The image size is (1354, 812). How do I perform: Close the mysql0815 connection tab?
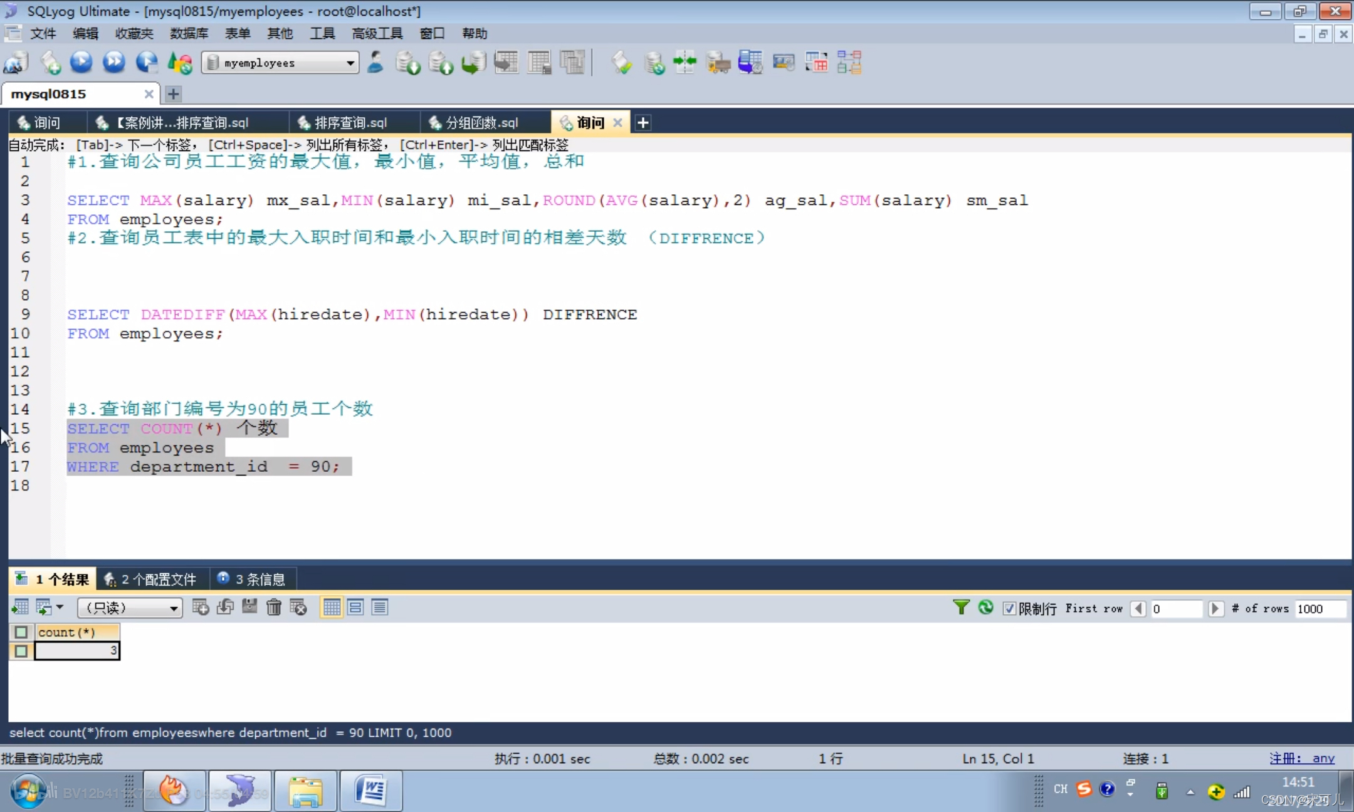pyautogui.click(x=149, y=94)
